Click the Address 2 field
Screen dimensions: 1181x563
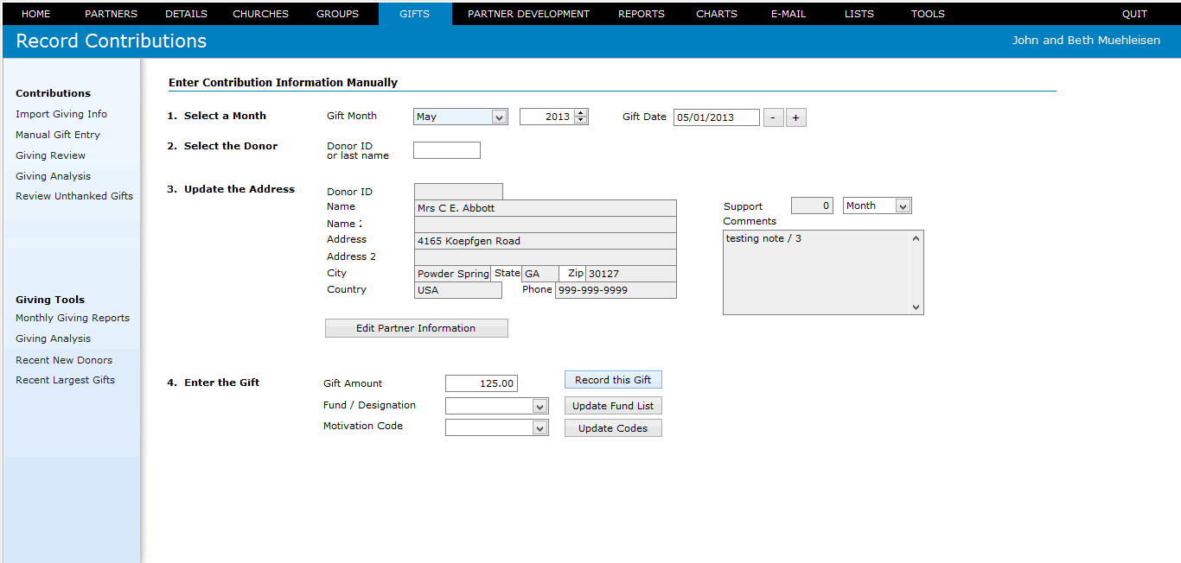coord(546,257)
